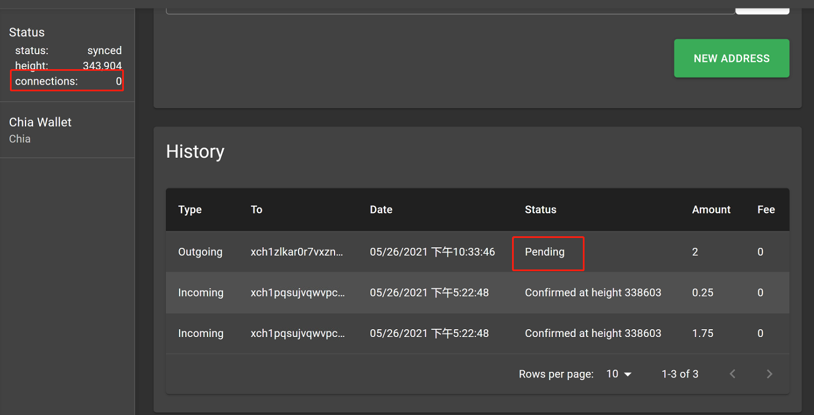Click the xch1pqsujvqwvpc… address in 0.25 row
The image size is (814, 415).
[298, 293]
